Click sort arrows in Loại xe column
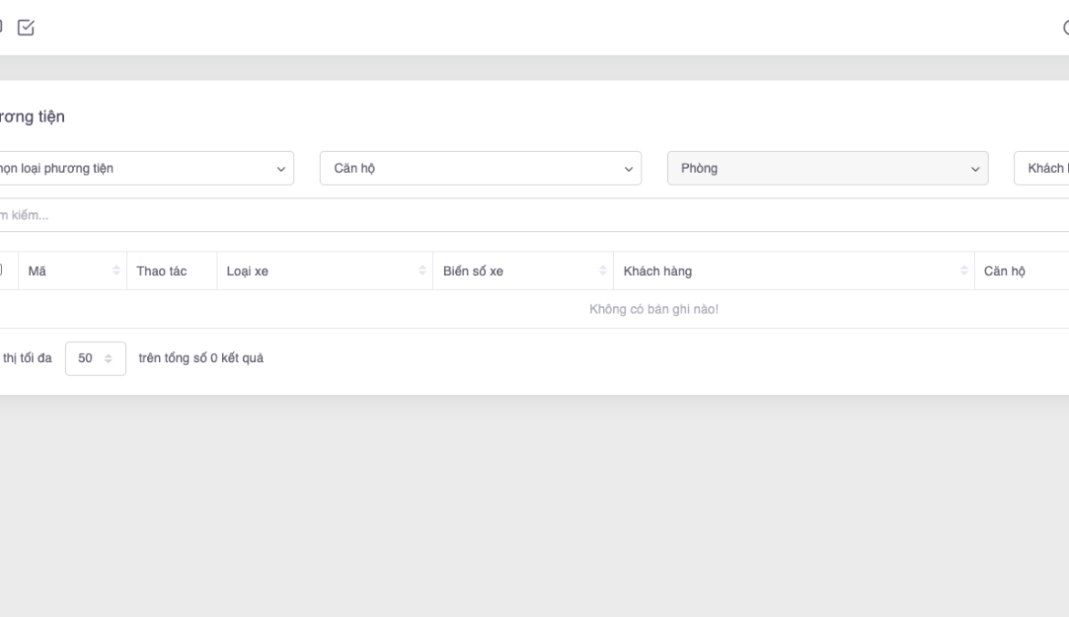Viewport: 1069px width, 617px height. (x=422, y=271)
